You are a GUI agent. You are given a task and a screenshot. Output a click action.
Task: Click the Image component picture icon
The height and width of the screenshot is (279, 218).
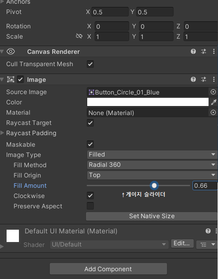pos(11,79)
